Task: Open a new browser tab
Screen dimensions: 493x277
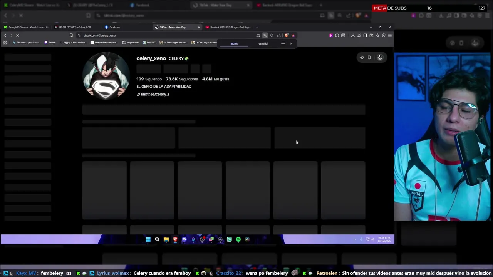Action: [x=257, y=27]
